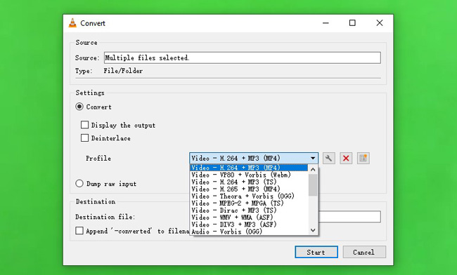Screen dimensions: 457x275
Task: Delete the selected profile with red X
Action: [346, 159]
